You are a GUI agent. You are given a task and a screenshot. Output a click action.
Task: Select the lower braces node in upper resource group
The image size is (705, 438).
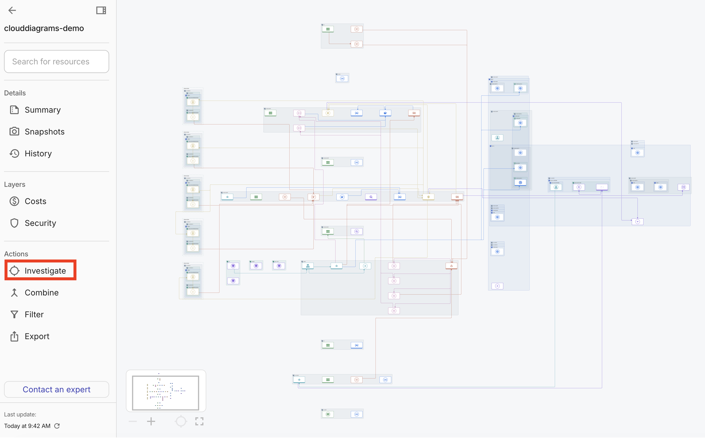(299, 128)
